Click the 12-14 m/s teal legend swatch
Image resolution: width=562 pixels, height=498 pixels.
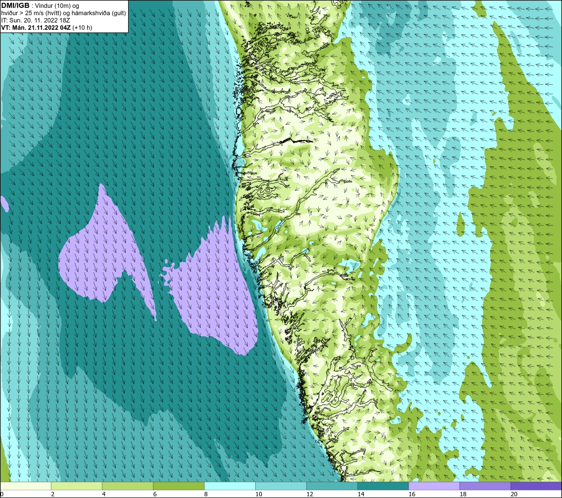[332, 486]
